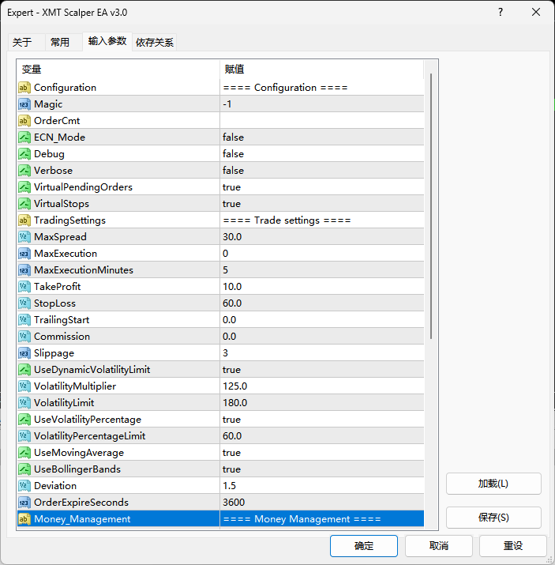Click the integer icon beside MaxExecution
This screenshot has width=555, height=565.
(24, 254)
